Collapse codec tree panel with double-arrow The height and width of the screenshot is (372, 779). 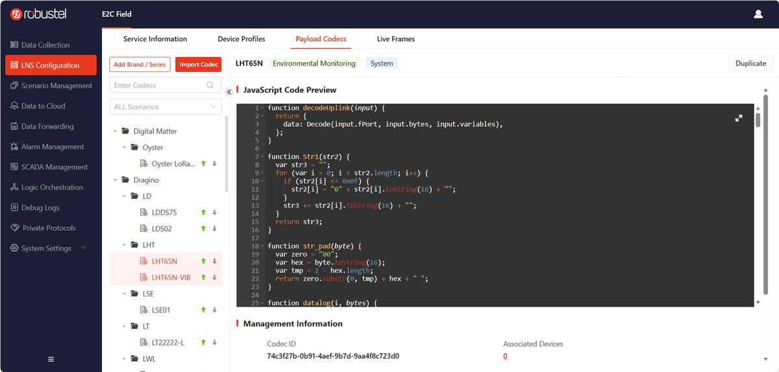[x=229, y=92]
